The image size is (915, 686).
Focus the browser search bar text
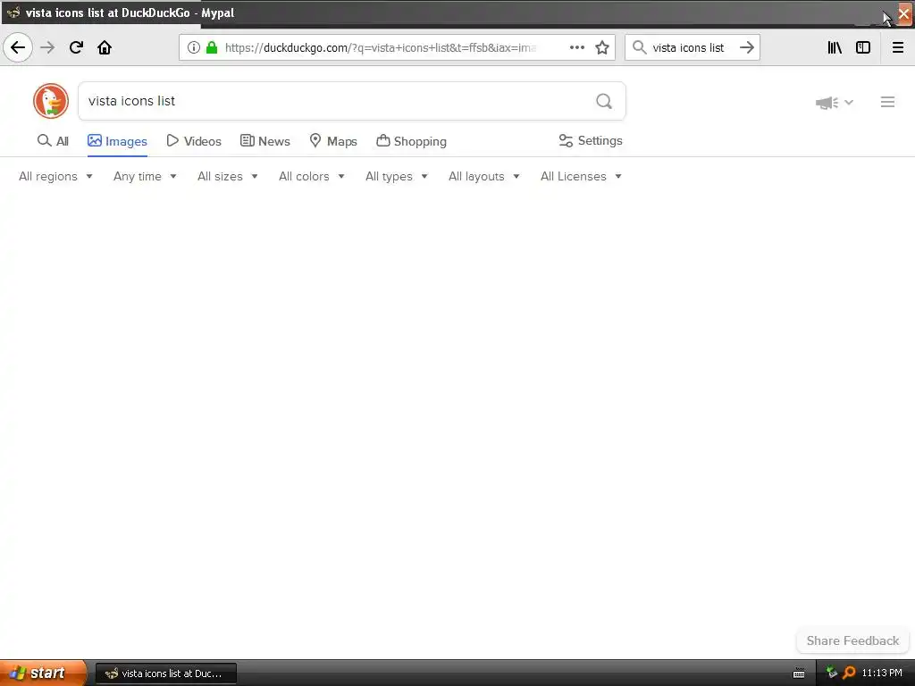[x=688, y=48]
